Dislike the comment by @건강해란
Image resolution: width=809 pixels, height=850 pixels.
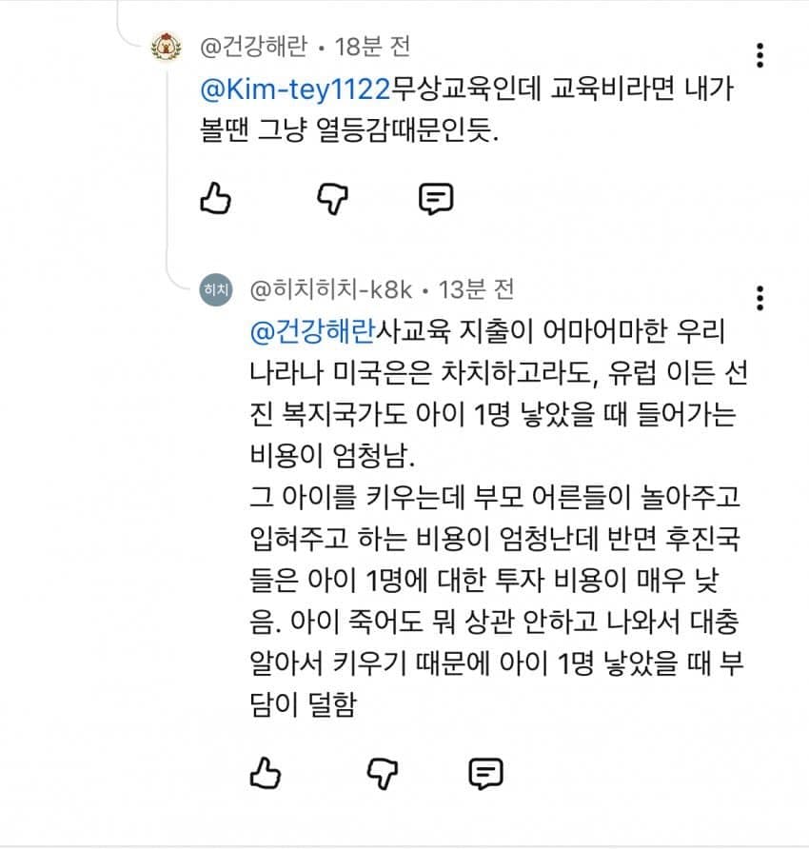[332, 198]
